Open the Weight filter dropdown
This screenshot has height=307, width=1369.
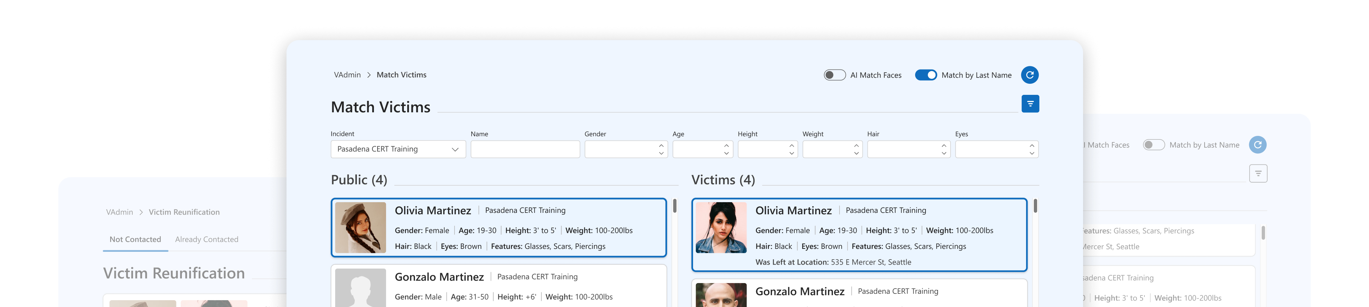click(832, 149)
